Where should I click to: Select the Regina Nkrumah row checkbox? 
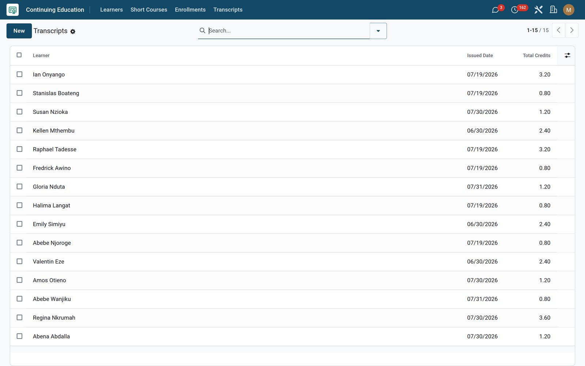[19, 317]
